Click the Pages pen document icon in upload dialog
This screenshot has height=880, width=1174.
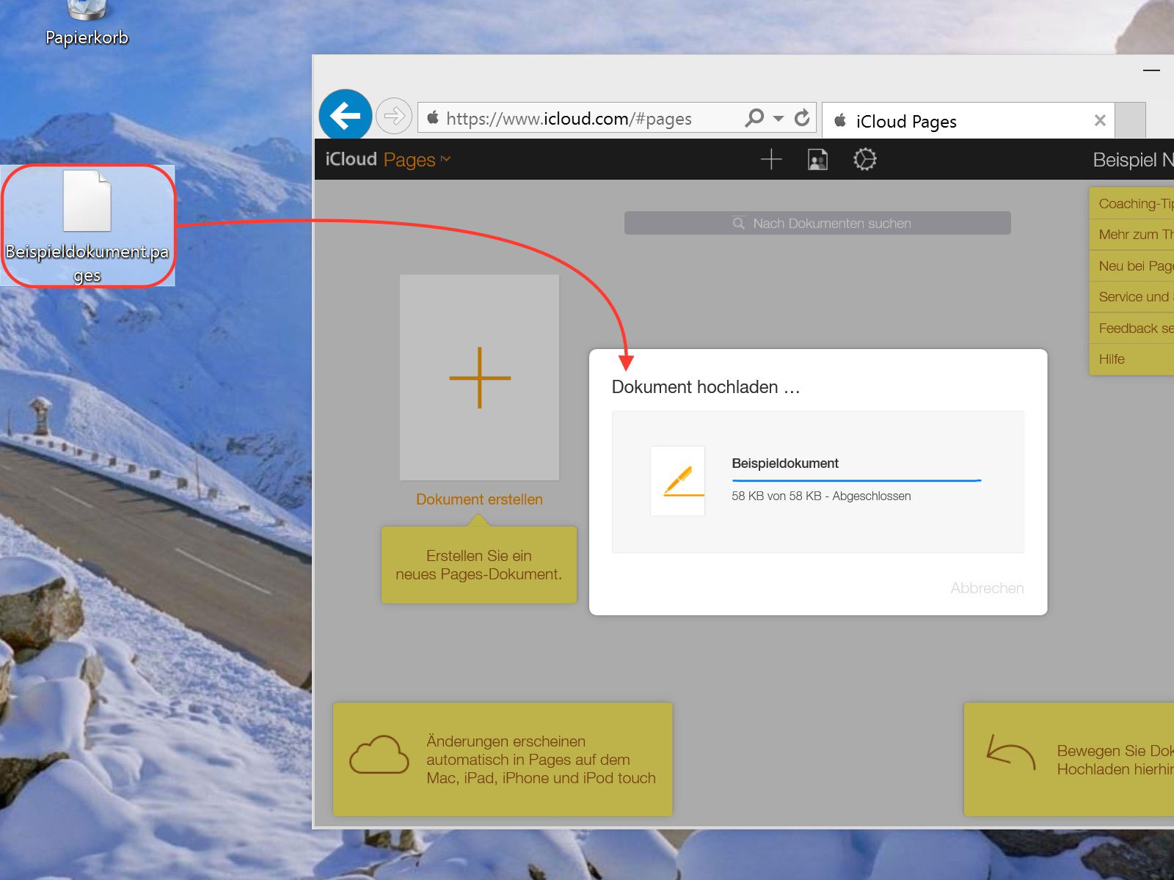click(677, 481)
